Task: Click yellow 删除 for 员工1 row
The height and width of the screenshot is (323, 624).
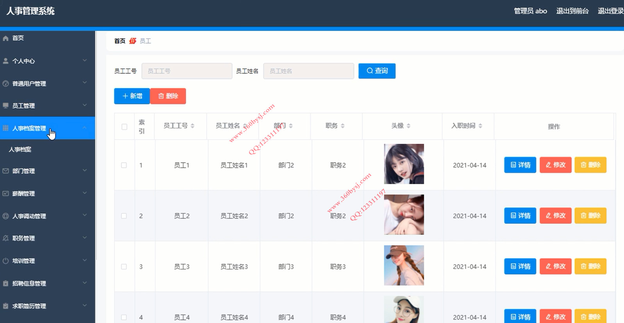Action: [x=590, y=165]
